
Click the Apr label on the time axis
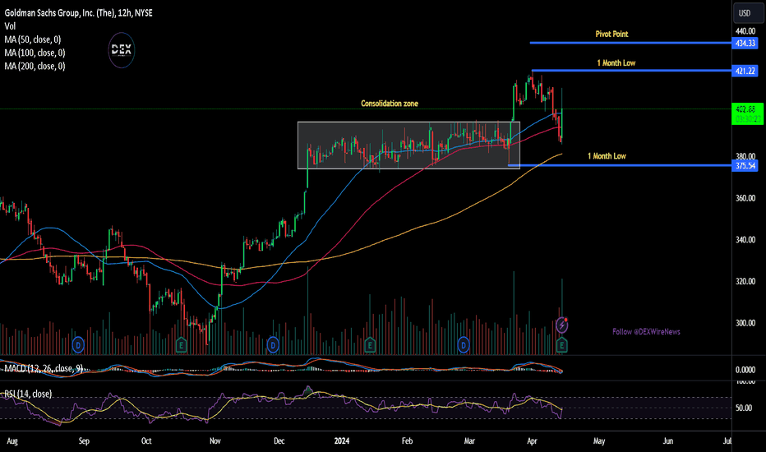coord(532,441)
